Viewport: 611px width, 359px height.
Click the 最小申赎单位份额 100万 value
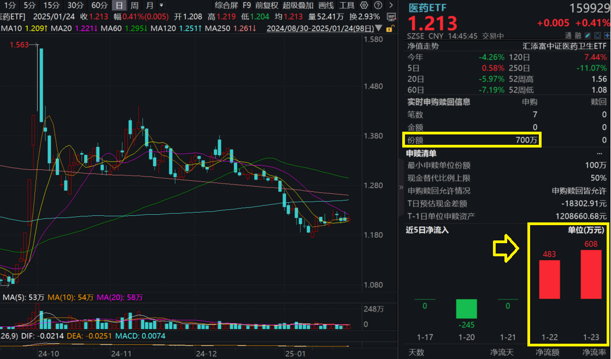[x=596, y=165]
